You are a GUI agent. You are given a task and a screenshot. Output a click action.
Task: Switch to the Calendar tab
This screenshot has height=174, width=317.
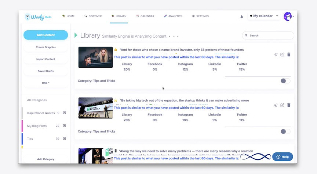(x=145, y=16)
